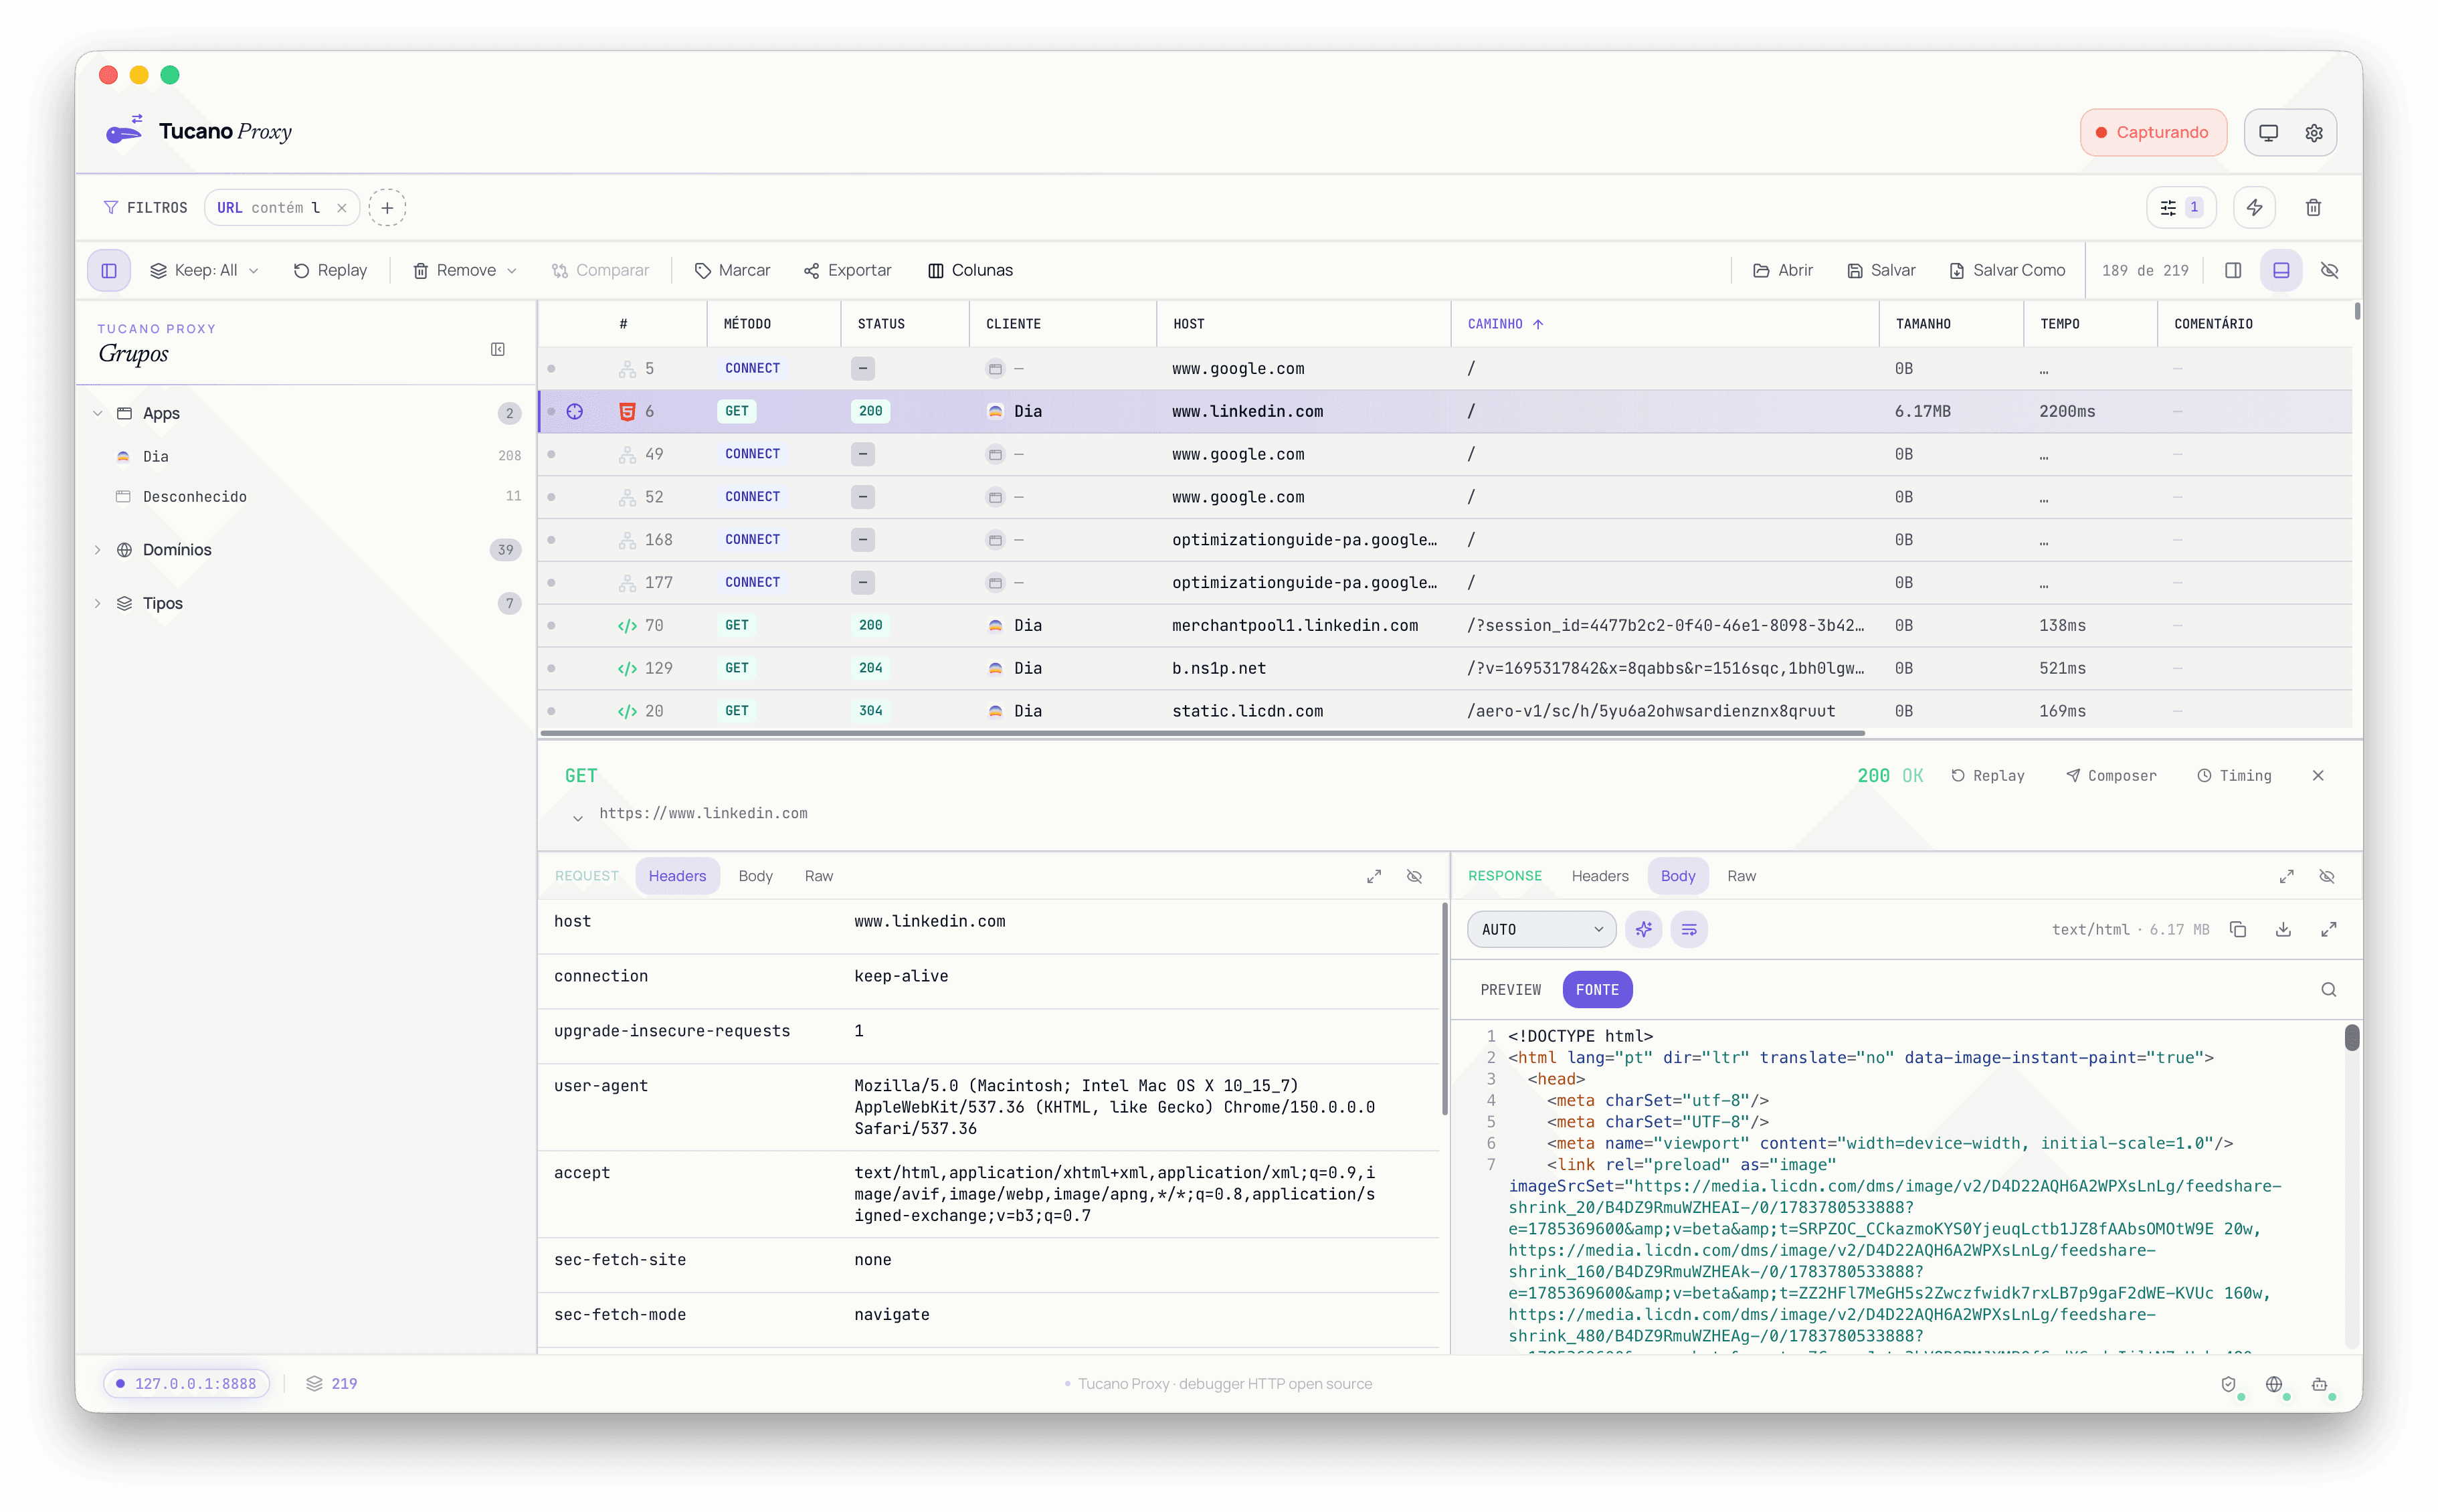Image resolution: width=2438 pixels, height=1512 pixels.
Task: Open the Timing view
Action: (x=2234, y=775)
